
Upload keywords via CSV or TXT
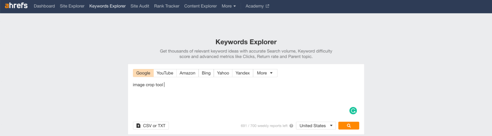(x=151, y=126)
